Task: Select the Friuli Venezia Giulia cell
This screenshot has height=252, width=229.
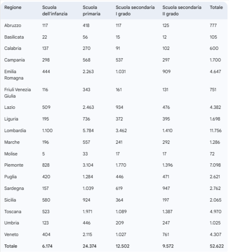Action: [18, 93]
